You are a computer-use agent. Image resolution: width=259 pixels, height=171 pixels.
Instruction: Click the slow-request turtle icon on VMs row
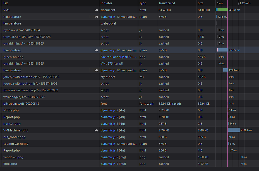coord(96,10)
